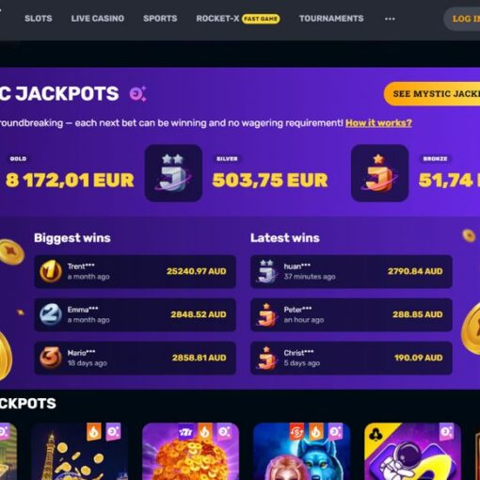This screenshot has height=480, width=480.
Task: Open the astronaut game thumbnail
Action: click(x=412, y=451)
